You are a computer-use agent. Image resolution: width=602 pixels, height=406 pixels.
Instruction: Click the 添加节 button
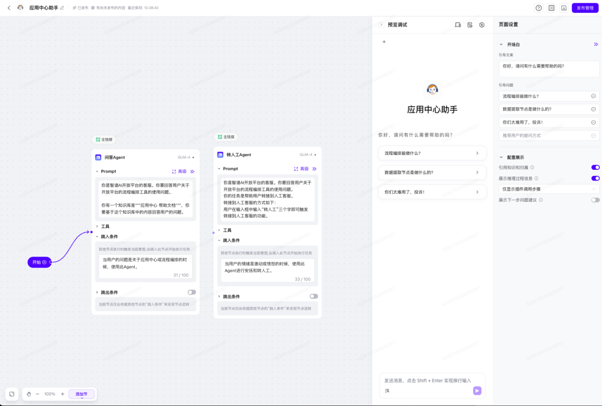pyautogui.click(x=82, y=394)
